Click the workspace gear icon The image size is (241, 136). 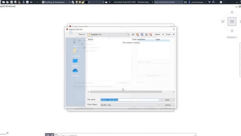click(x=43, y=2)
